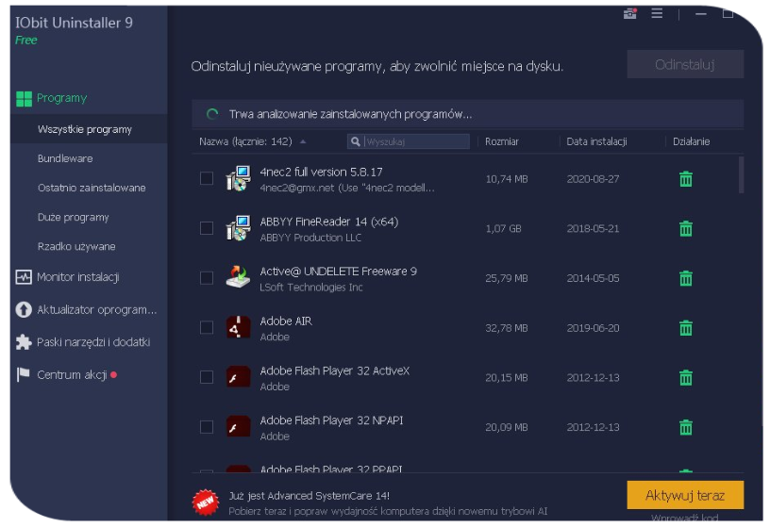Open Centrum akcji flag item
Image resolution: width=770 pixels, height=527 pixels.
[66, 375]
